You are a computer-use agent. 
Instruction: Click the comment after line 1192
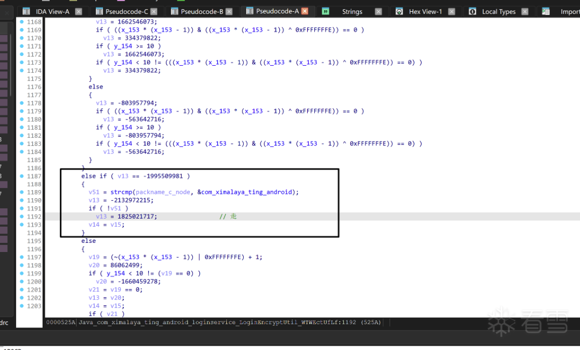[228, 216]
